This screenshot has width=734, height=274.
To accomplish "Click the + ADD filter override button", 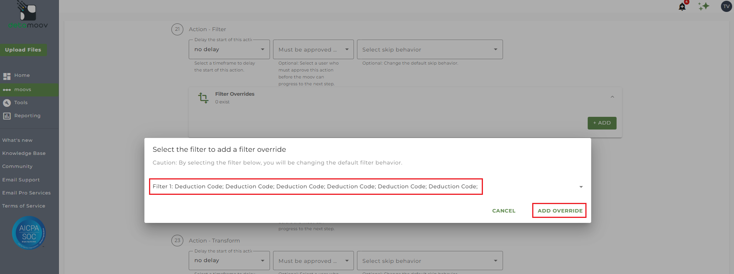I will pos(602,123).
